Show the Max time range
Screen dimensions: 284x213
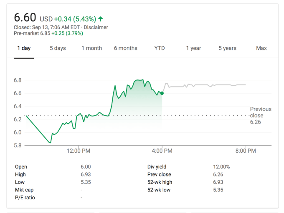(x=261, y=48)
